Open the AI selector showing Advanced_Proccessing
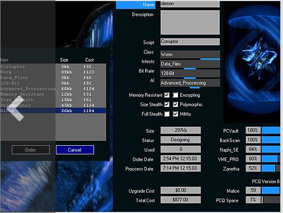Image resolution: width=283 pixels, height=213 pixels. [x=190, y=83]
